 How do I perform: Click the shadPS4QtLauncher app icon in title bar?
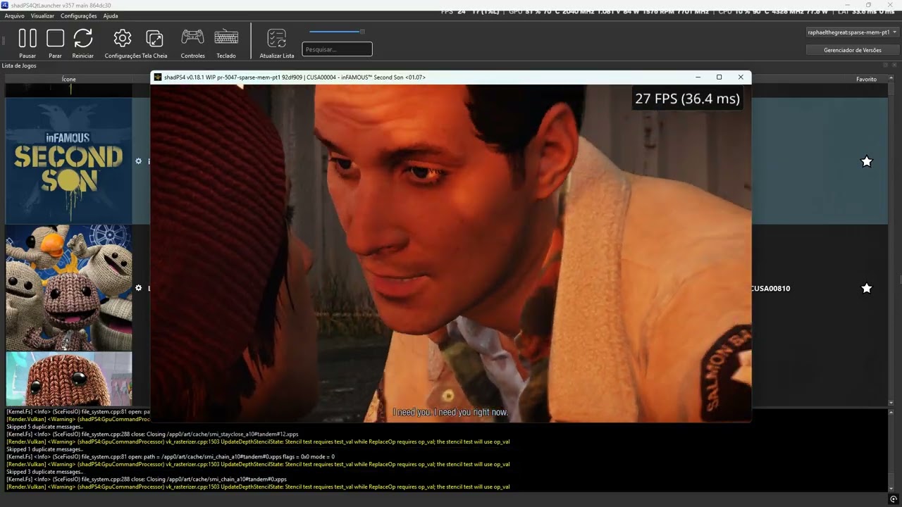point(5,5)
